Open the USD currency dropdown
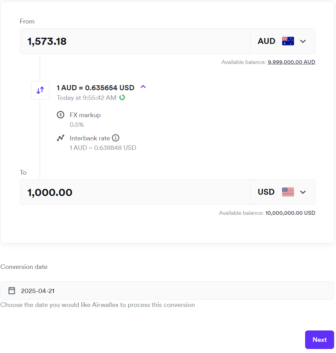Viewport: 336px width, 353px height. click(303, 192)
